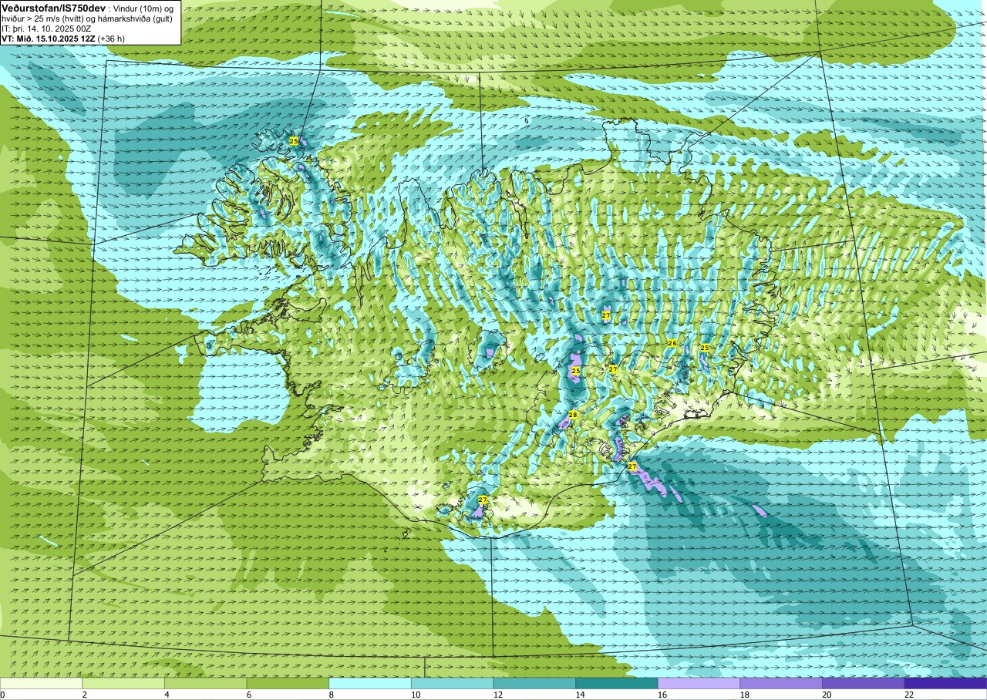Click the legend label 0

pos(2,695)
